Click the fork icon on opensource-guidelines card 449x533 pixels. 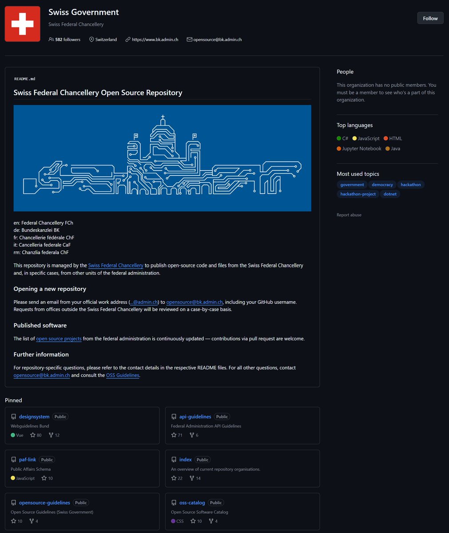tap(32, 521)
